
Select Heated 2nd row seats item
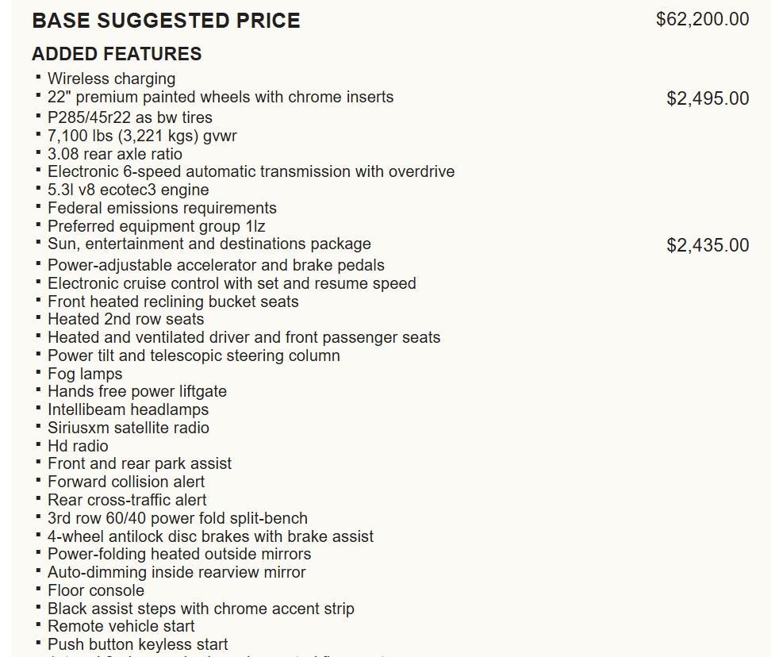[x=125, y=319]
